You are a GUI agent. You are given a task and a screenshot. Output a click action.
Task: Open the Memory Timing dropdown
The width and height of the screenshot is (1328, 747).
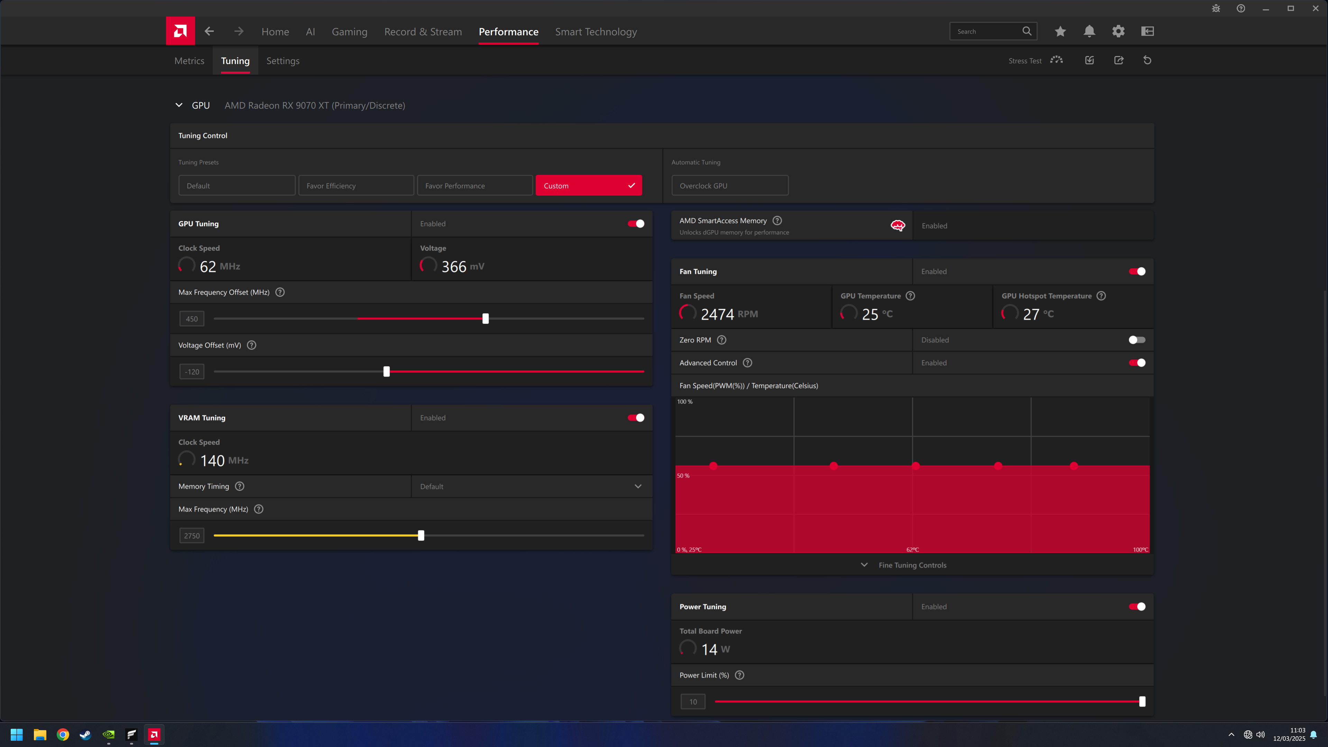pyautogui.click(x=531, y=486)
